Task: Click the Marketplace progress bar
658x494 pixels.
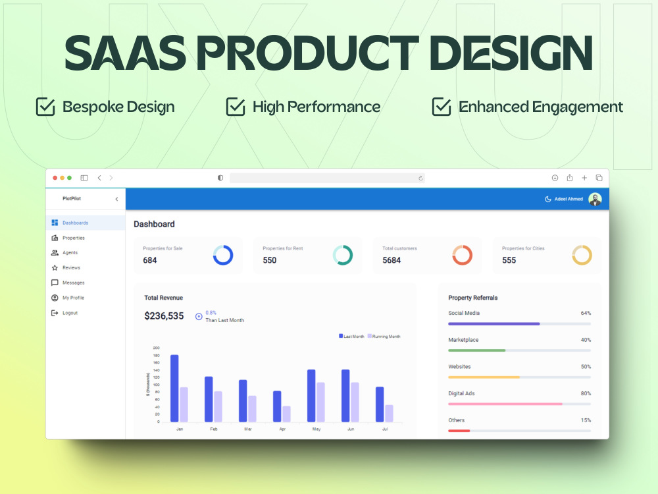Action: click(x=520, y=350)
